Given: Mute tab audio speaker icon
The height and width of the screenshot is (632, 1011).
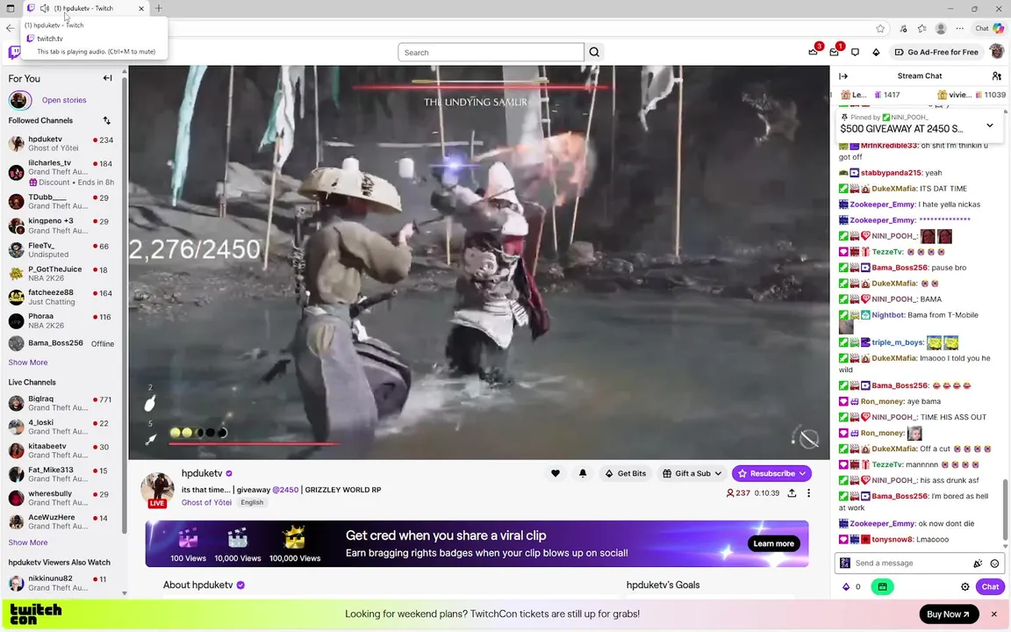Looking at the screenshot, I should click(x=45, y=9).
